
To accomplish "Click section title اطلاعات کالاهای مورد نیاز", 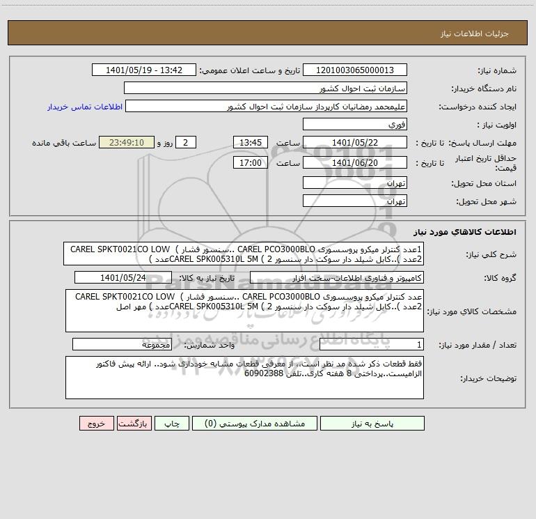I will point(465,232).
